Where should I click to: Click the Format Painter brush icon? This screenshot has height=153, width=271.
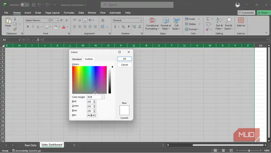tap(15, 29)
